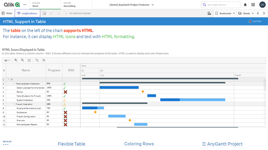Toggle the Insight Advisor panel

[x=27, y=13]
